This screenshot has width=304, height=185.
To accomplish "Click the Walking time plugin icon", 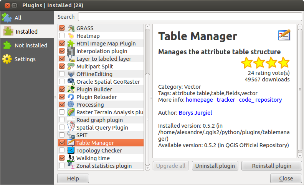I will click(x=71, y=158).
